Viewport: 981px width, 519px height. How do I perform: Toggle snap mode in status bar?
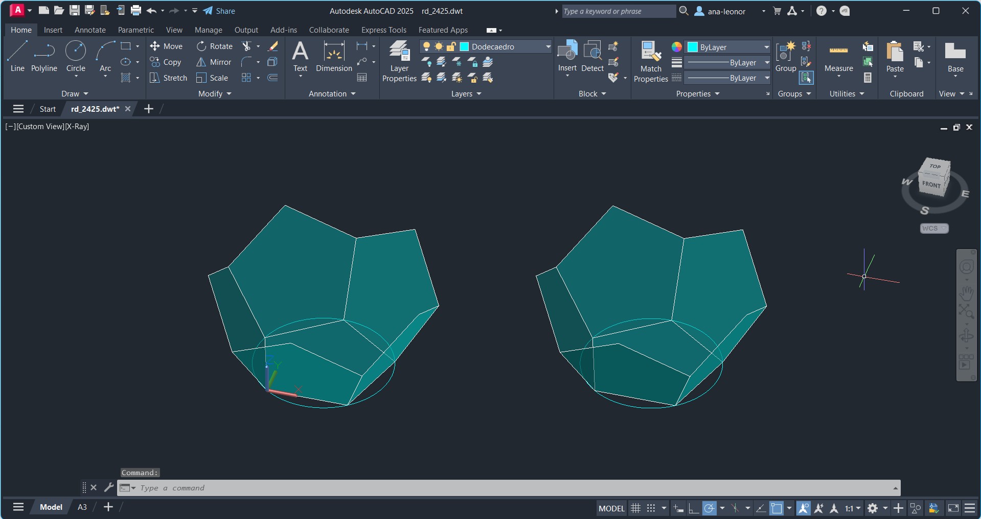(651, 508)
